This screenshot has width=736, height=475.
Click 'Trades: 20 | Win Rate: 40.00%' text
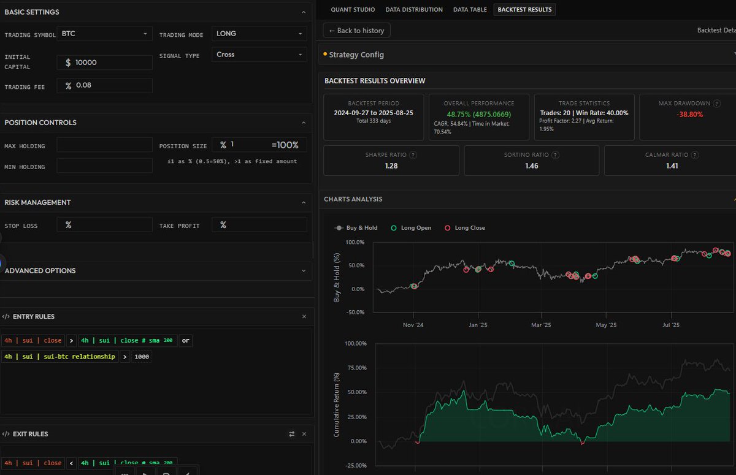point(584,113)
